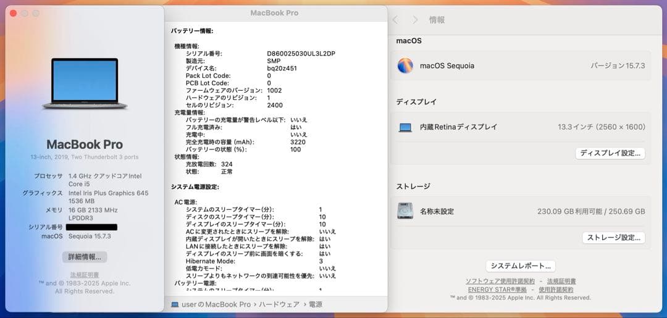The width and height of the screenshot is (667, 318).
Task: Open 使用許諾契約 link
Action: click(x=556, y=290)
